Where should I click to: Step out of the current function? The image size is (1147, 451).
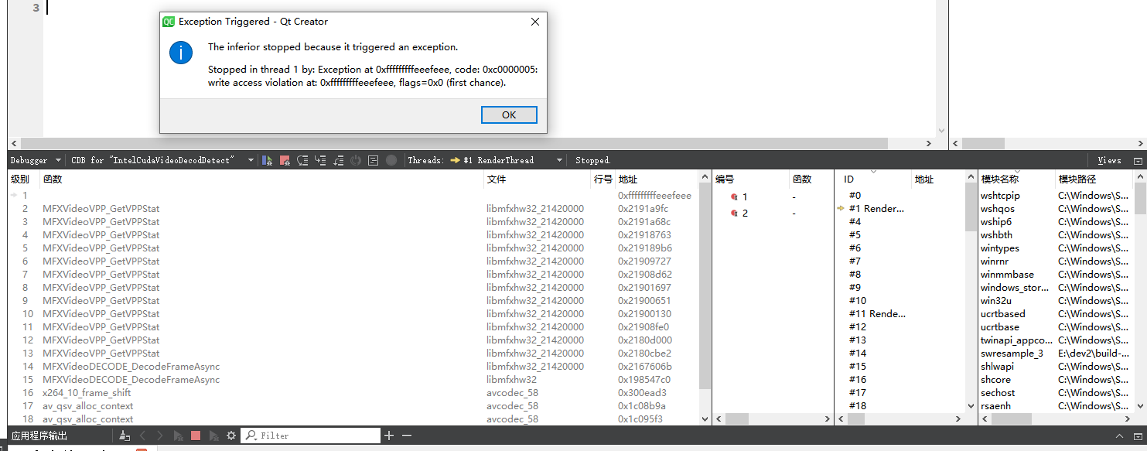pos(339,160)
